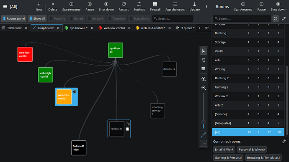The image size is (289, 162).
Task: Open the toolbar overflow three-dot menu
Action: 206,7
